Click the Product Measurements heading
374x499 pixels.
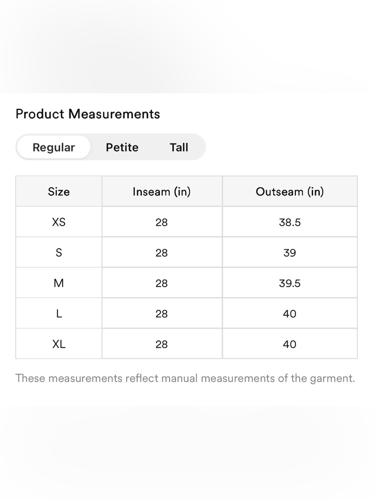click(x=88, y=114)
